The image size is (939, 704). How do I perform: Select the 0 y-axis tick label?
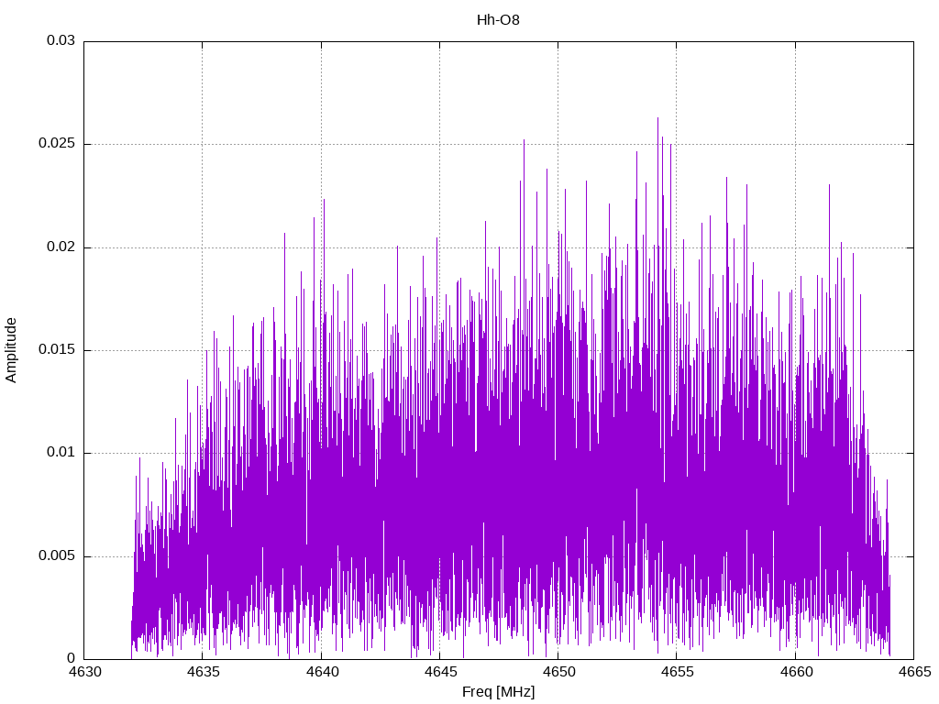tap(72, 658)
